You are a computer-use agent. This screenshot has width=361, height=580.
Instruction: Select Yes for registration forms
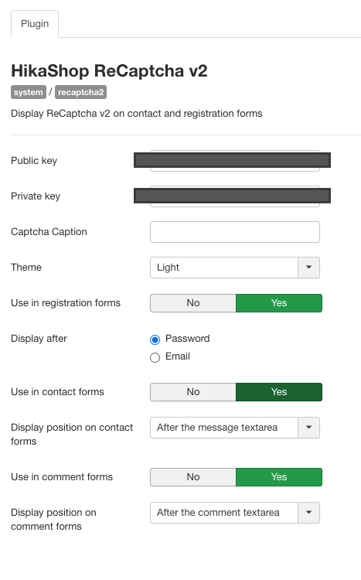click(x=279, y=303)
